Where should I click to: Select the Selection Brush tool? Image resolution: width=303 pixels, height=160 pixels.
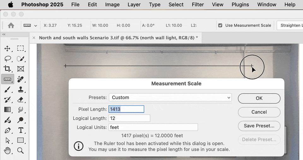(21, 59)
